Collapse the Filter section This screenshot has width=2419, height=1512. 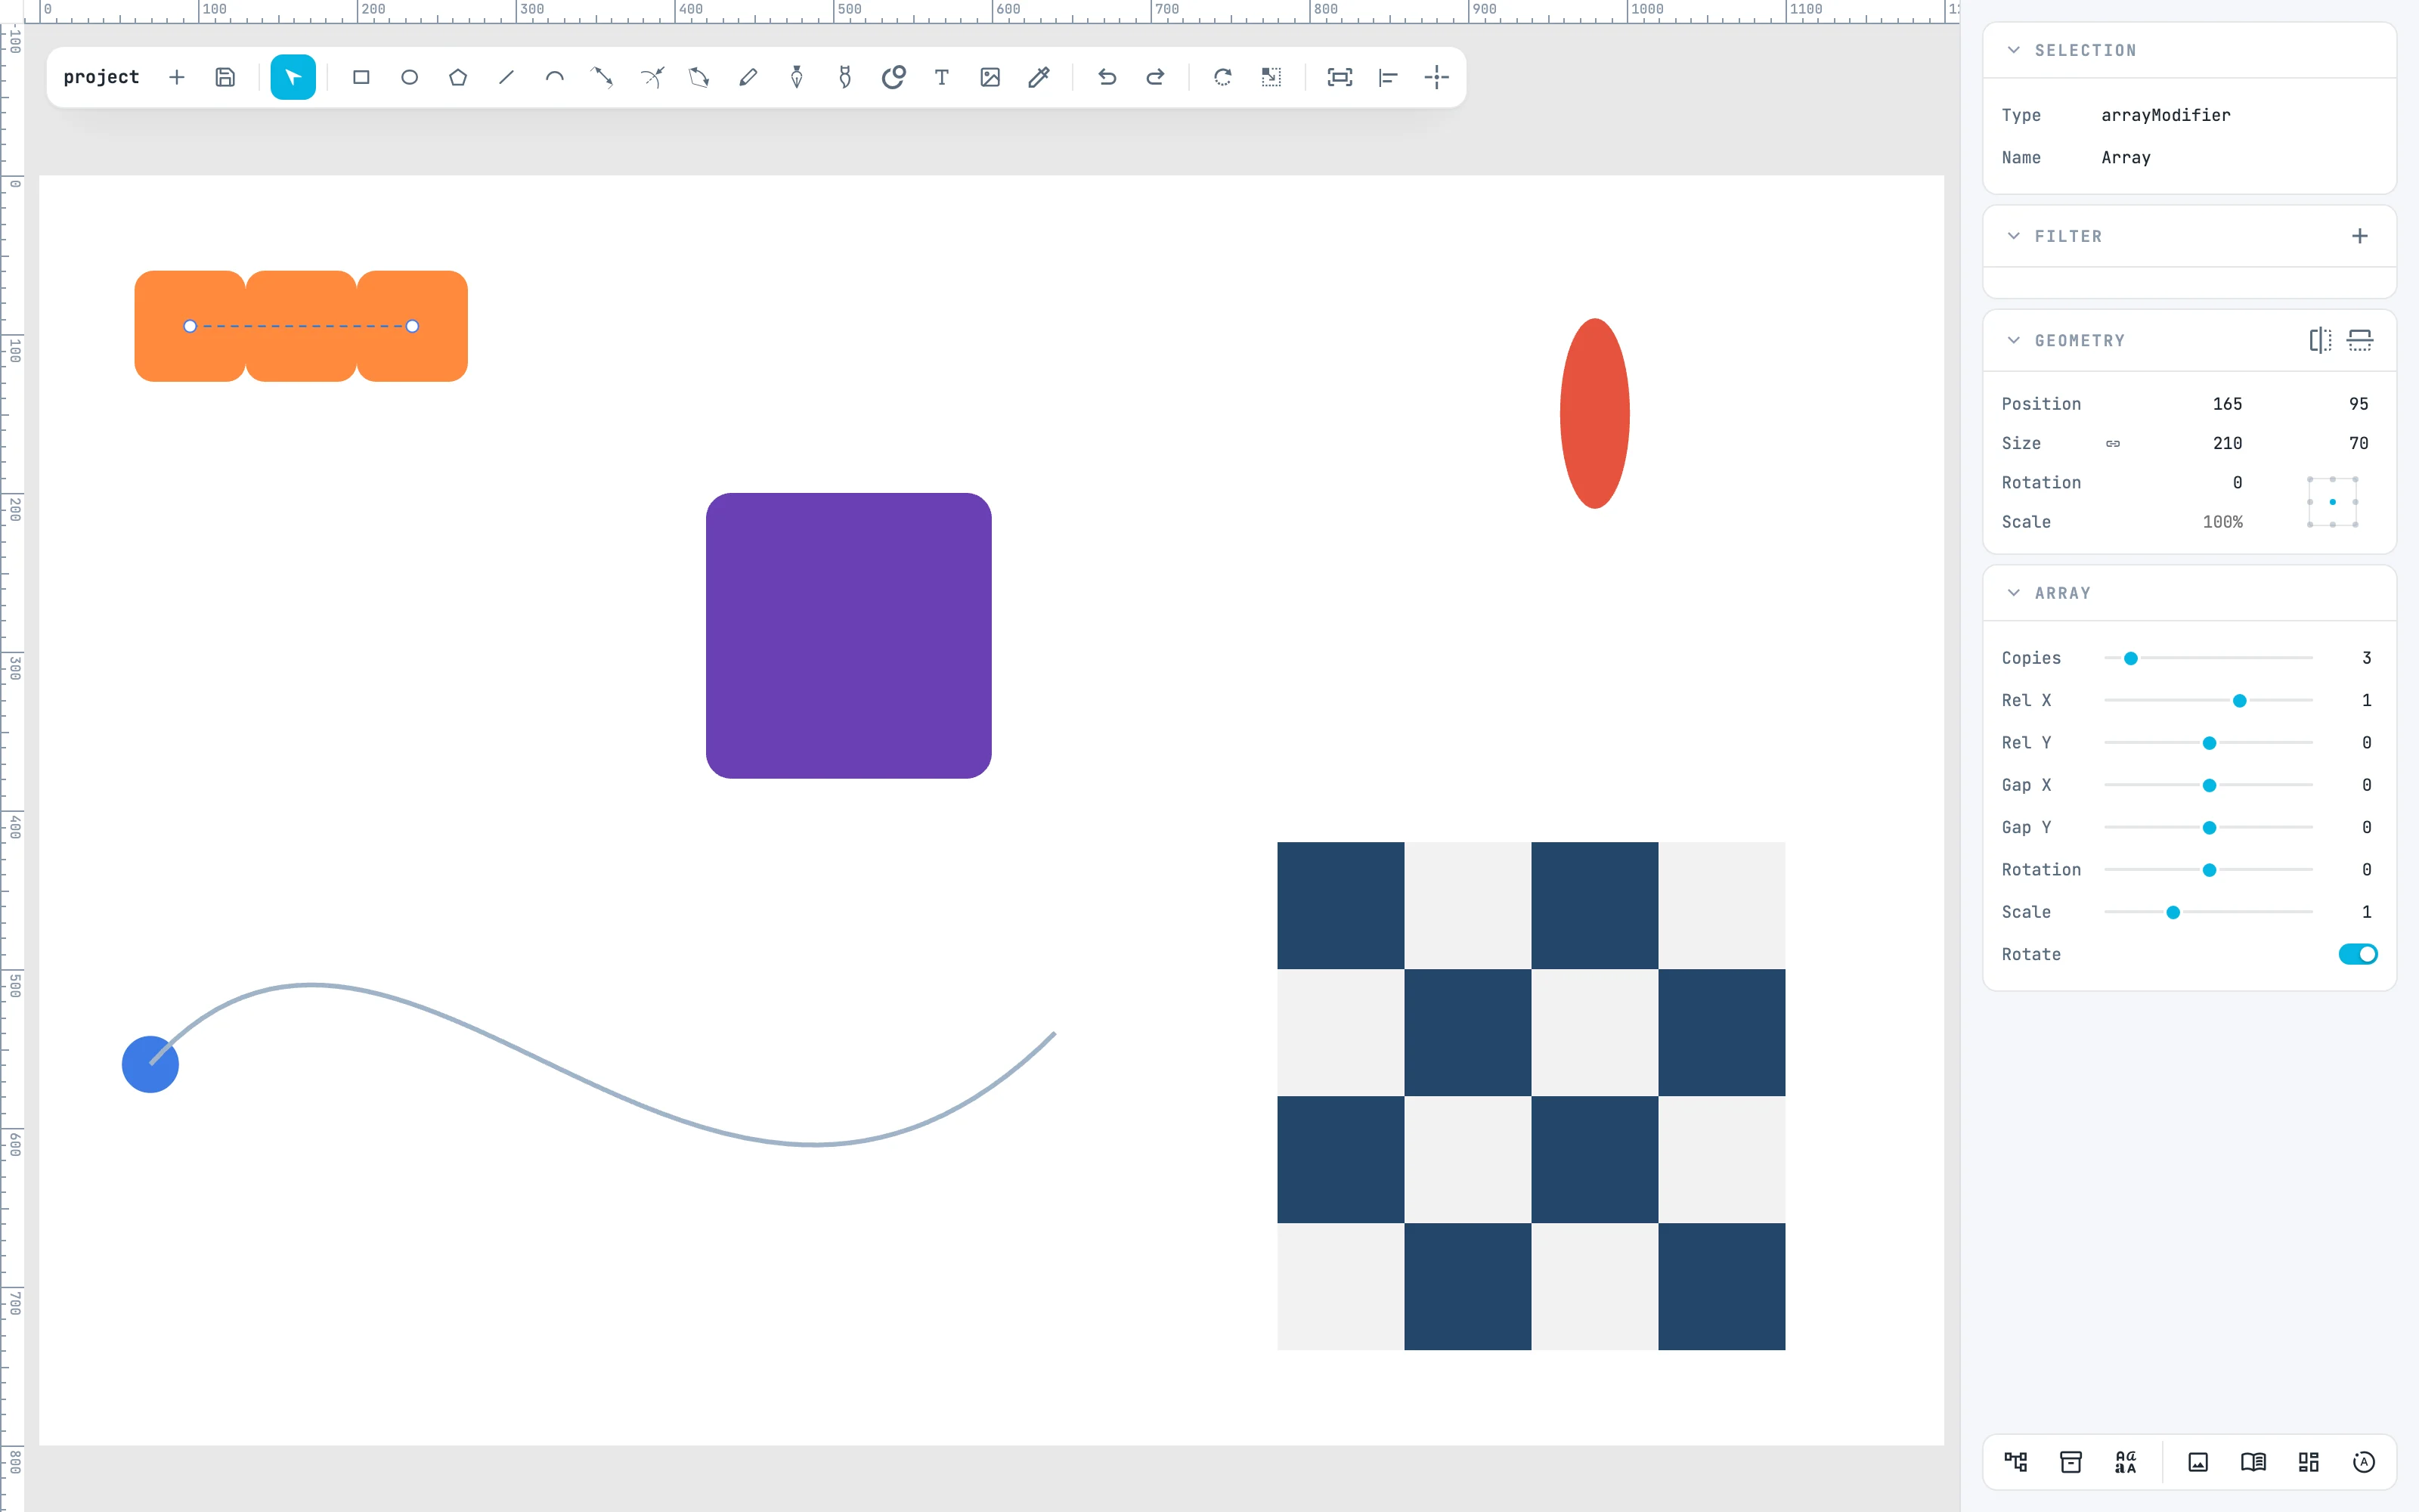click(2013, 236)
